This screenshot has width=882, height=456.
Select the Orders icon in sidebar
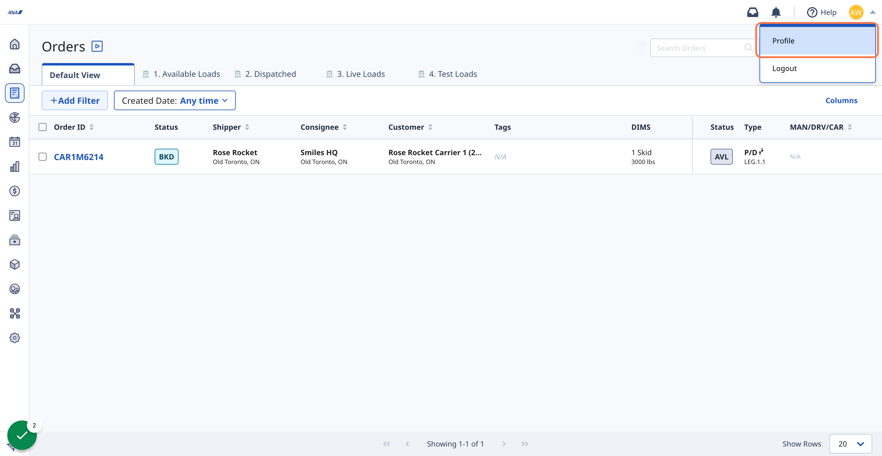point(14,93)
